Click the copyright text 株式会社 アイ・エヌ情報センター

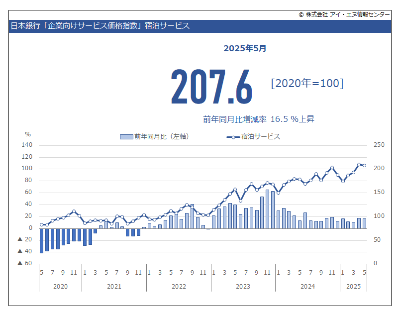348,14
